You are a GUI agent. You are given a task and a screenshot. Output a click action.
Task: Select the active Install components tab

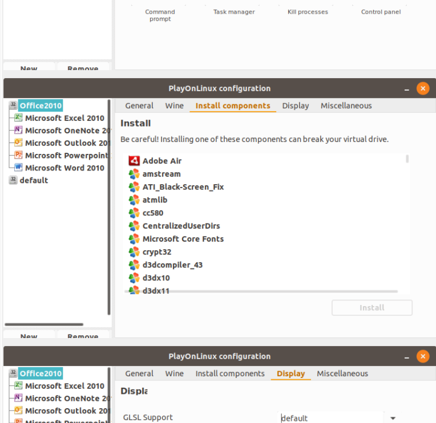[233, 106]
